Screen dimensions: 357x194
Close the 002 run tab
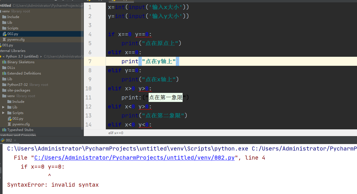coord(15,140)
